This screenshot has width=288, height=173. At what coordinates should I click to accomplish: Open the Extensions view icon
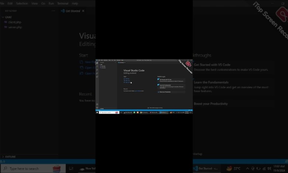[x=97, y=77]
